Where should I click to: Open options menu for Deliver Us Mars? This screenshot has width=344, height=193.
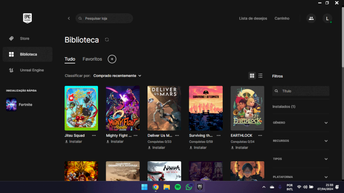click(x=177, y=135)
